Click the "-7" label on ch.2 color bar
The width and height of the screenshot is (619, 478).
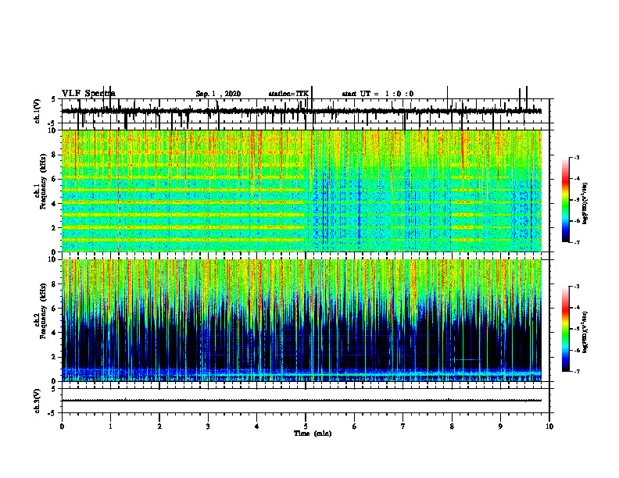(x=577, y=371)
